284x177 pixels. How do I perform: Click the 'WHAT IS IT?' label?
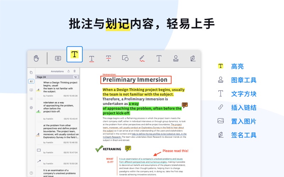(x=110, y=160)
